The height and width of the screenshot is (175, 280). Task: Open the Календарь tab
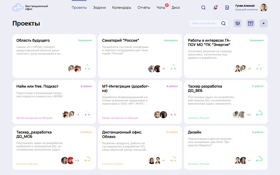tap(122, 8)
